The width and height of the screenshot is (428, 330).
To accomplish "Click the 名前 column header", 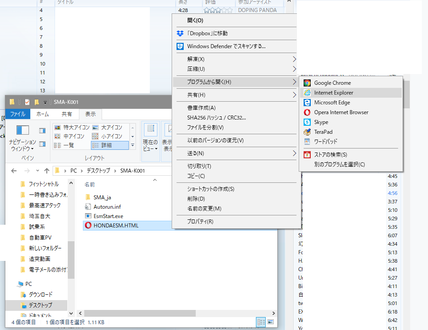I will 90,185.
